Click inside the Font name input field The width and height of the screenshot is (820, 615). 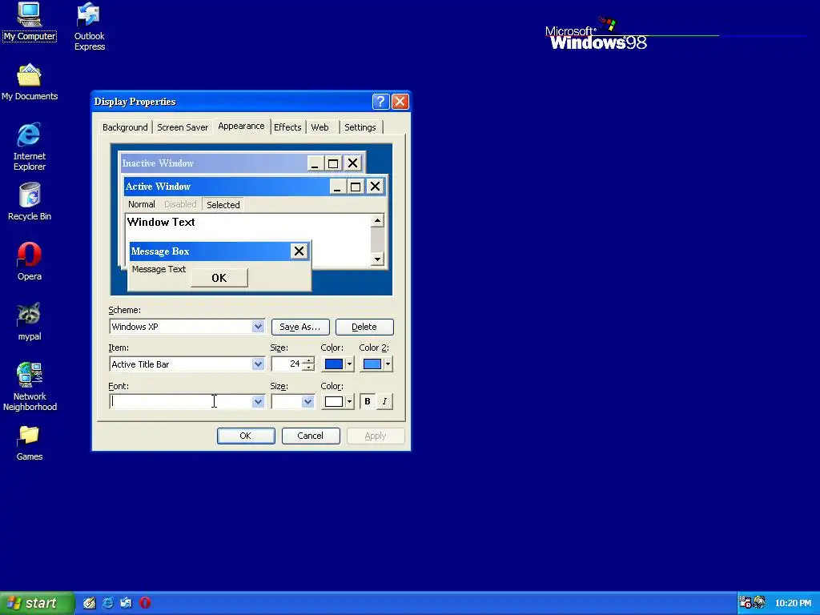click(181, 402)
